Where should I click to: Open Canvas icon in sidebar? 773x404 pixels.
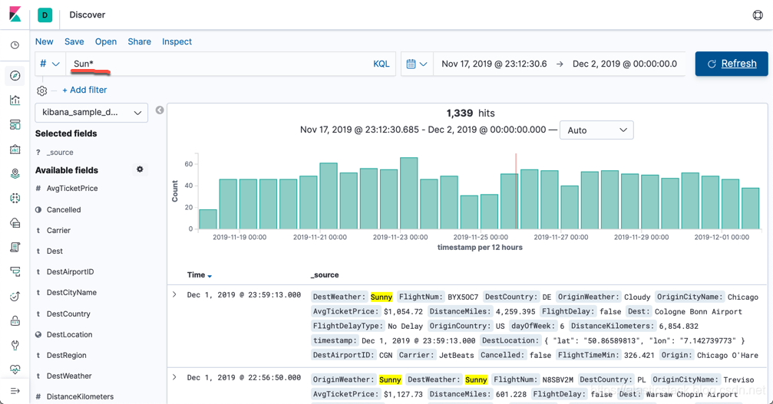coord(15,149)
